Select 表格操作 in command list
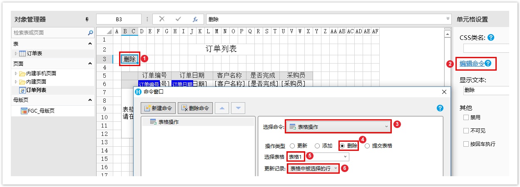 pos(169,122)
